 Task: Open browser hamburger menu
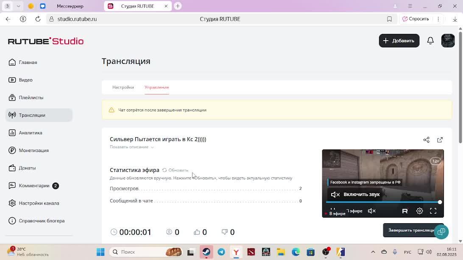[x=410, y=6]
